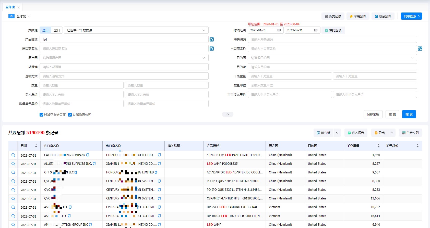Focus the 进口商名称 input field
The width and height of the screenshot is (430, 228).
[124, 48]
